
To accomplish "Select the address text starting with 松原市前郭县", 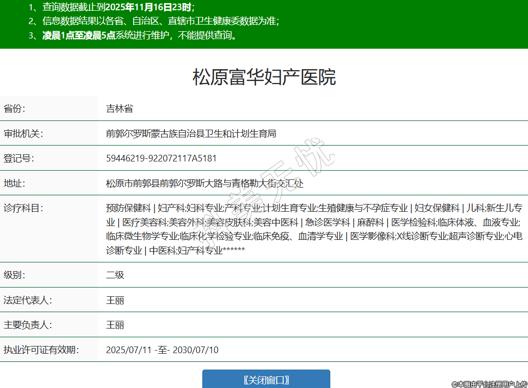I will point(204,183).
